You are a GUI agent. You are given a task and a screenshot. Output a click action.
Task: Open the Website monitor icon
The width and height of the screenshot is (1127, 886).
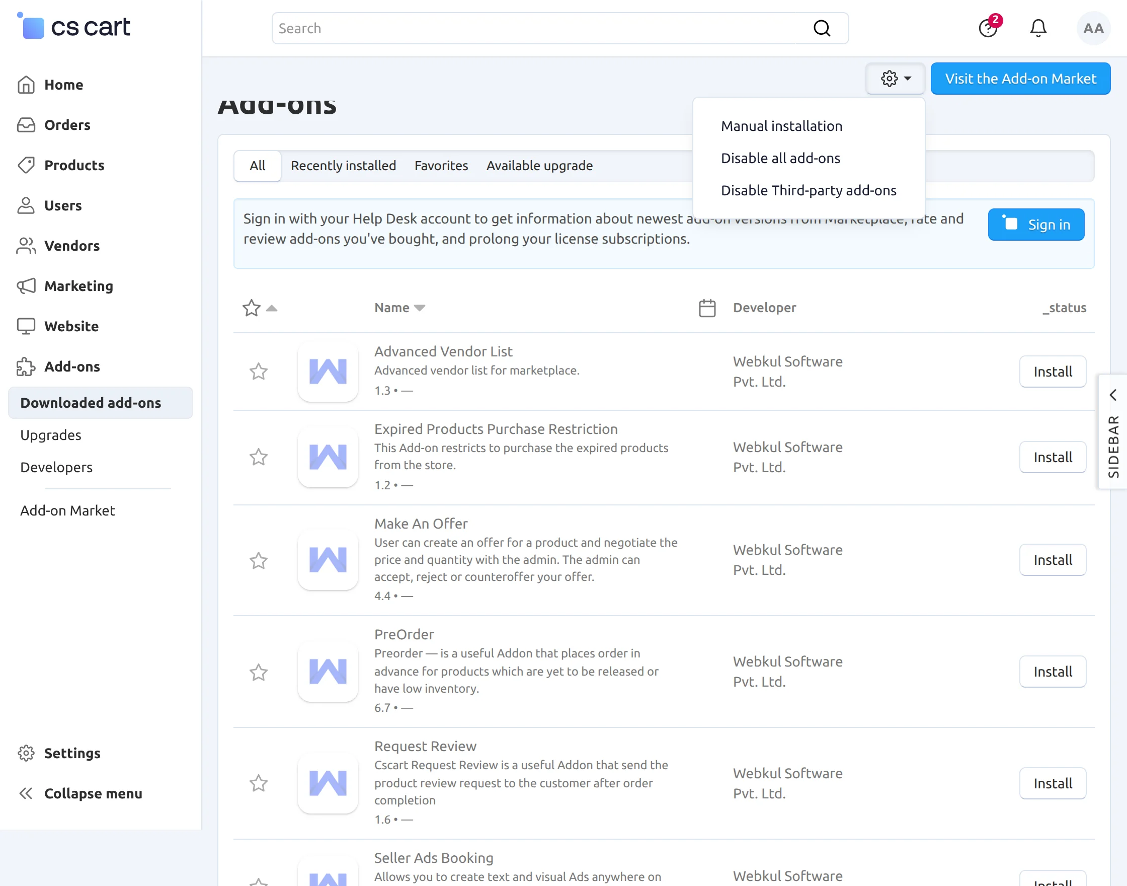click(26, 326)
